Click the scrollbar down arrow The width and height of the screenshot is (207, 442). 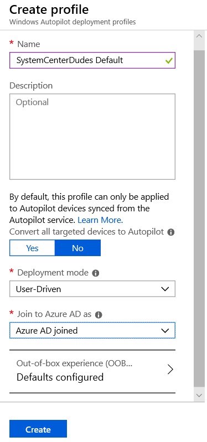(199, 396)
